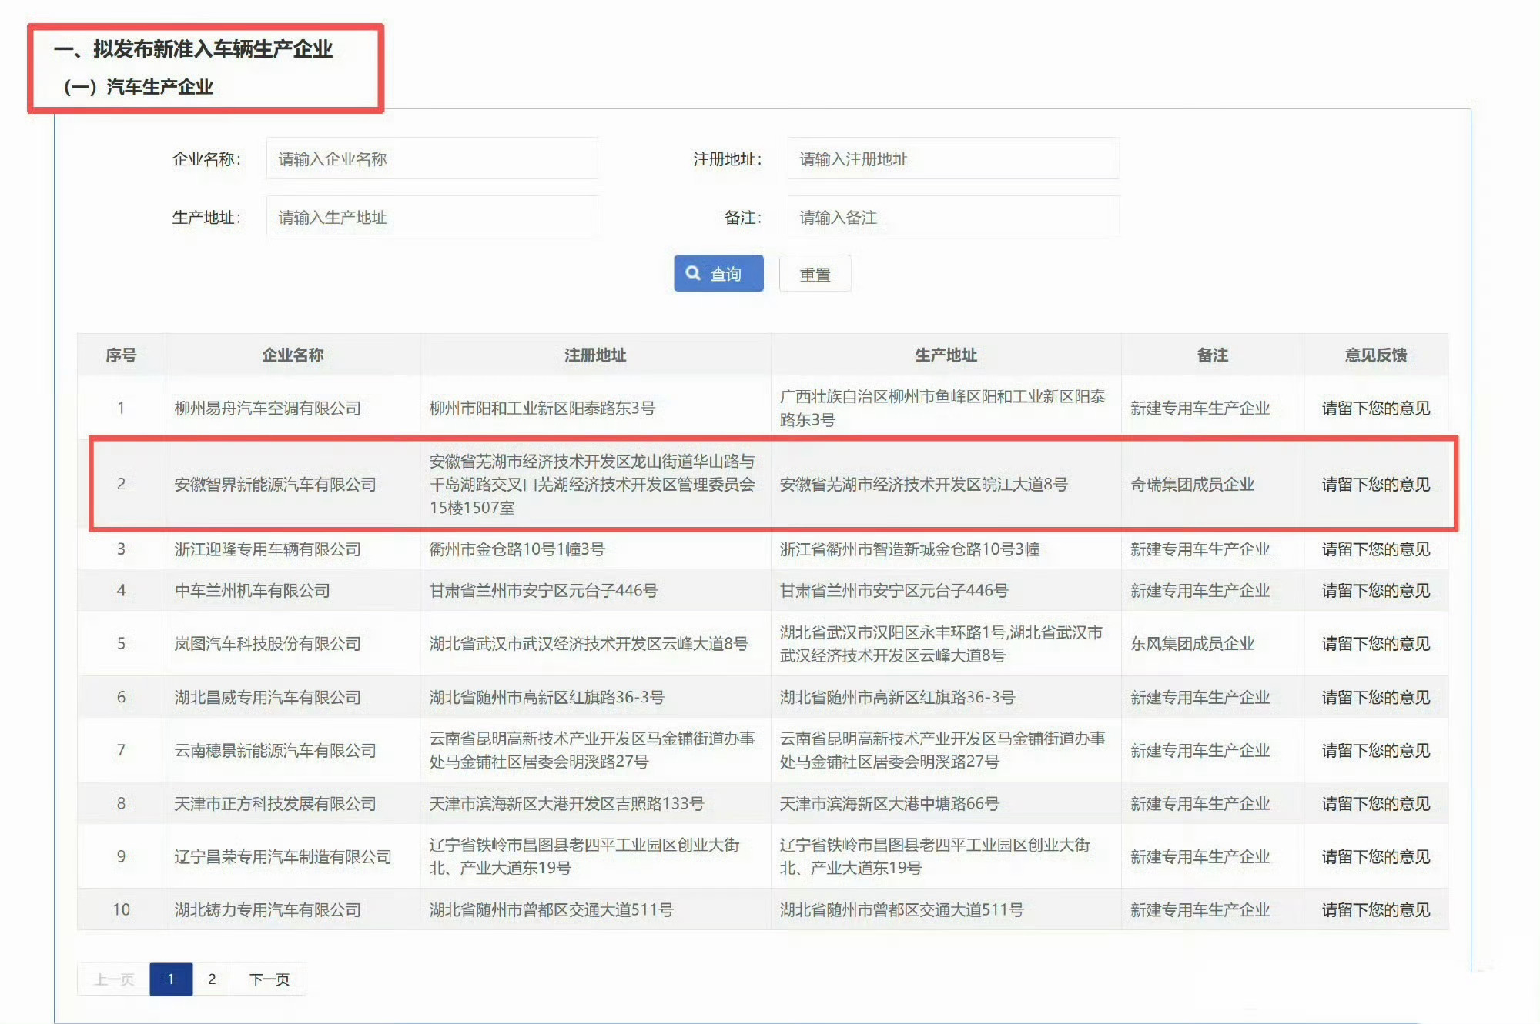Image resolution: width=1540 pixels, height=1024 pixels.
Task: Select address 安徽省芜湖市经济技术开发区皖江大道8号
Action: pyautogui.click(x=923, y=484)
